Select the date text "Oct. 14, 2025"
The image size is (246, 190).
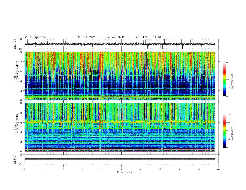point(87,37)
